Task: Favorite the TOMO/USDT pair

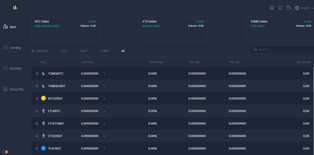Action: 37,86
